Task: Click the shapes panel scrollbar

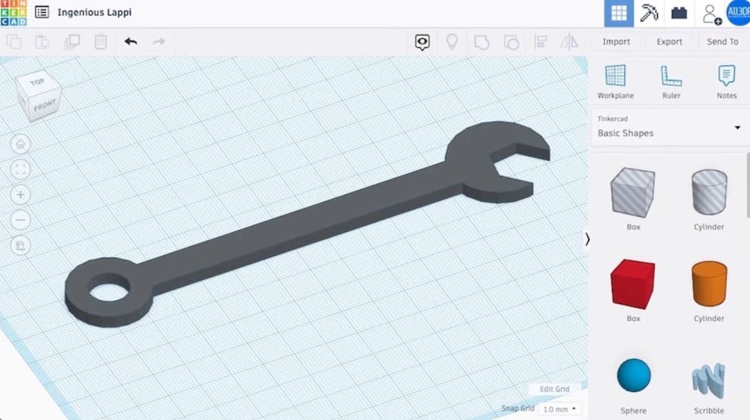Action: [748, 185]
